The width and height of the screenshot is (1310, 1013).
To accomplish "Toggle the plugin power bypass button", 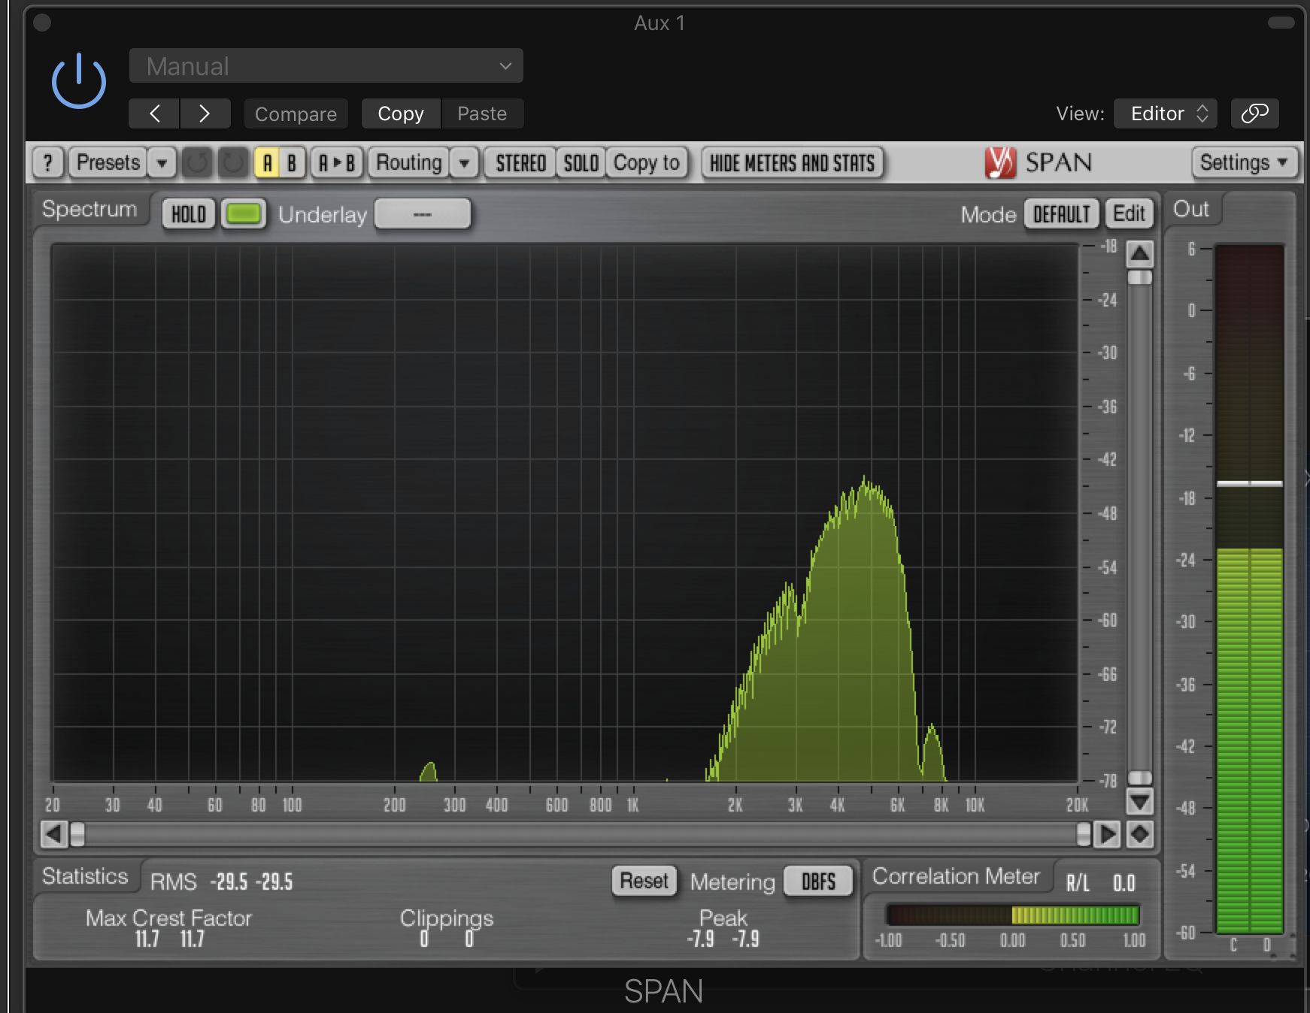I will point(78,81).
